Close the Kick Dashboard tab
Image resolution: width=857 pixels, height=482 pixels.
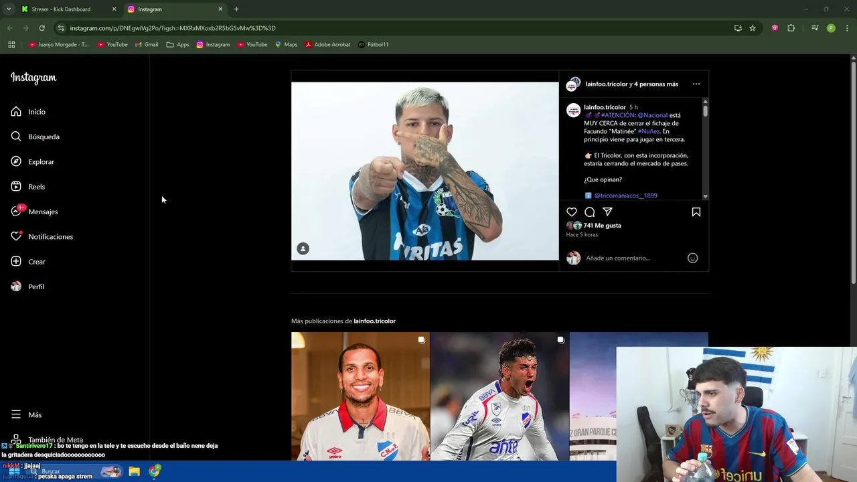click(x=114, y=9)
